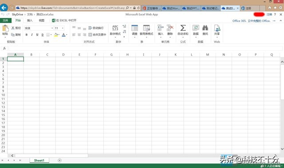This screenshot has width=284, height=168.
Task: Pick the yellow fill color swatch
Action: (56, 35)
